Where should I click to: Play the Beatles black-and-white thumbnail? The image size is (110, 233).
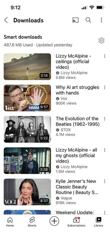click(27, 129)
